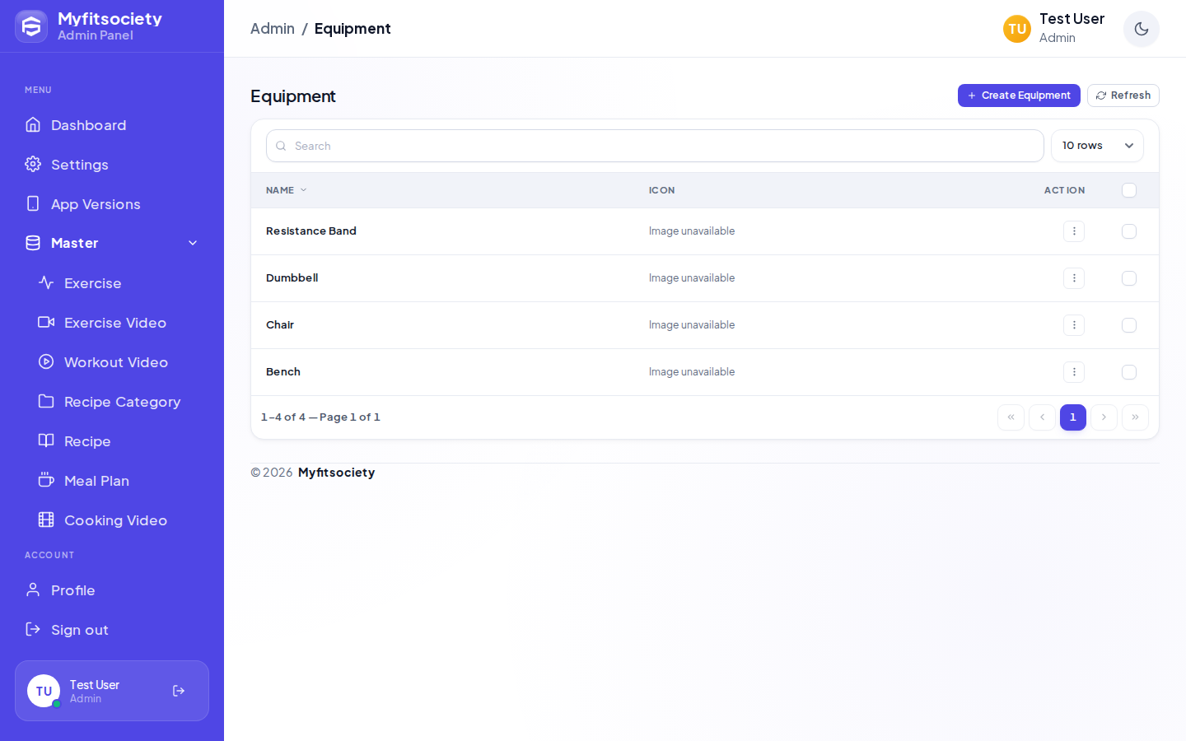Click the Admin breadcrumb link
Screen dimensions: 1186x741
pos(273,29)
